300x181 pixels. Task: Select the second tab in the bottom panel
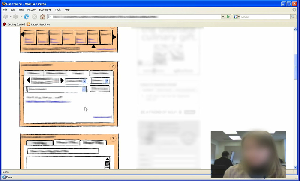click(66, 142)
